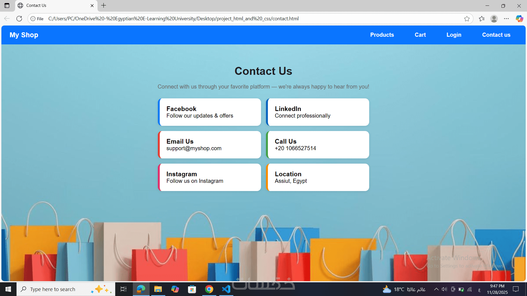
Task: Open the Login navigation link
Action: [x=454, y=35]
